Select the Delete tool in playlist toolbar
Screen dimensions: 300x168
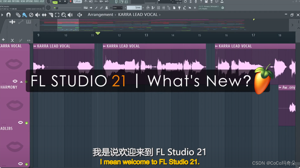(x=31, y=15)
